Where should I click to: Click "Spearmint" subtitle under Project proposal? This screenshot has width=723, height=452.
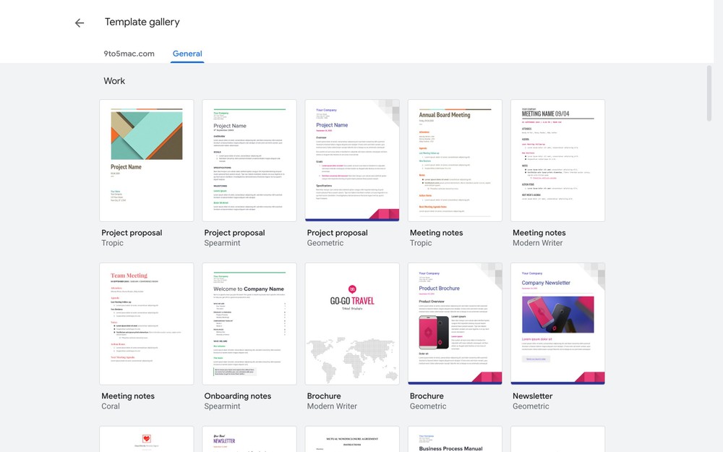pos(222,242)
